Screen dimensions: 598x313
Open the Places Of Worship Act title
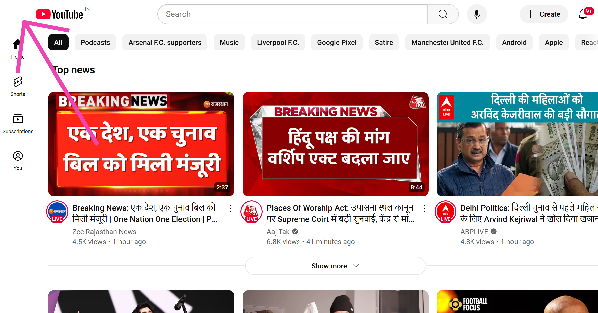click(340, 213)
